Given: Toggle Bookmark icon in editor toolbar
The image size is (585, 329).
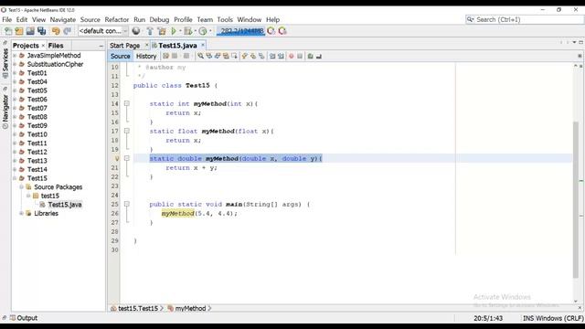Looking at the screenshot, I should [261, 56].
